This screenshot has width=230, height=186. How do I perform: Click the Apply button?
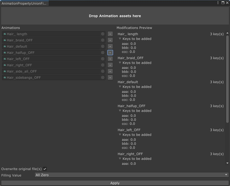click(x=115, y=183)
